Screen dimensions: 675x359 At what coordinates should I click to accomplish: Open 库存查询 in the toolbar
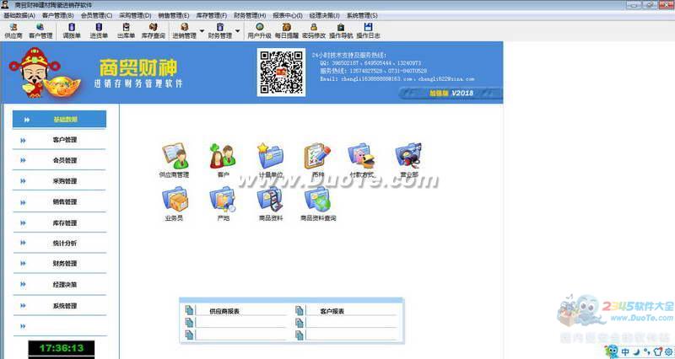tap(154, 31)
